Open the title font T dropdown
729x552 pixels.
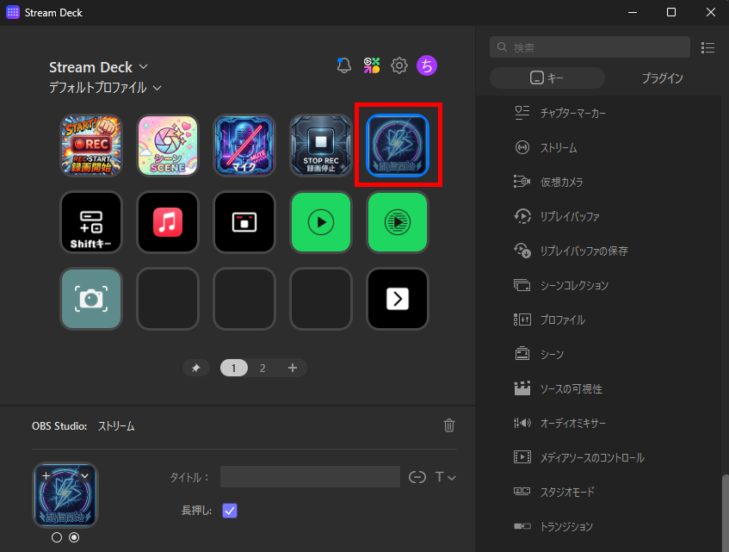click(x=445, y=477)
